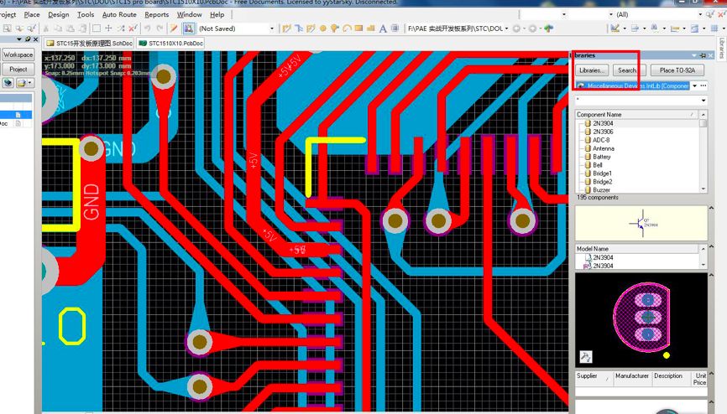Open the find selection tools icon
This screenshot has height=414, width=727.
[654, 28]
